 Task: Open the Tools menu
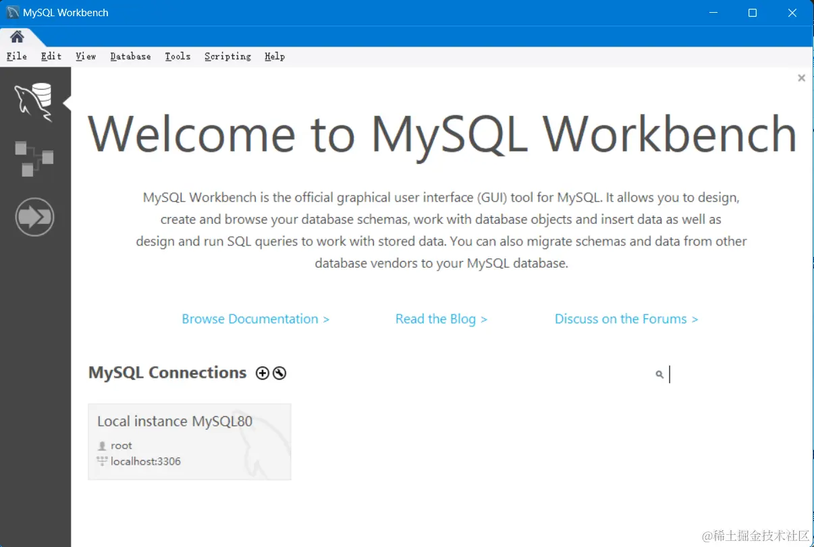[x=178, y=57]
